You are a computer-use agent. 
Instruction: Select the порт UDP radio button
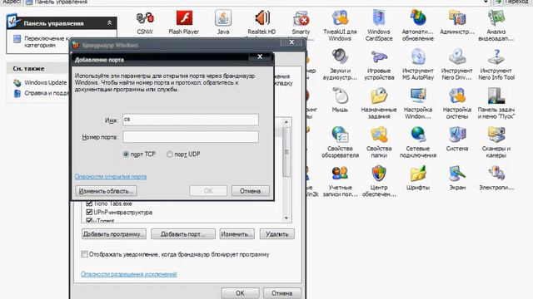(169, 154)
